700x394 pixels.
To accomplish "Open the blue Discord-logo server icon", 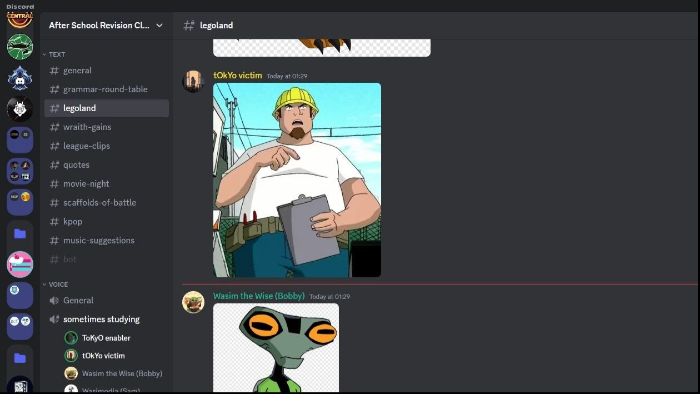I will click(20, 78).
